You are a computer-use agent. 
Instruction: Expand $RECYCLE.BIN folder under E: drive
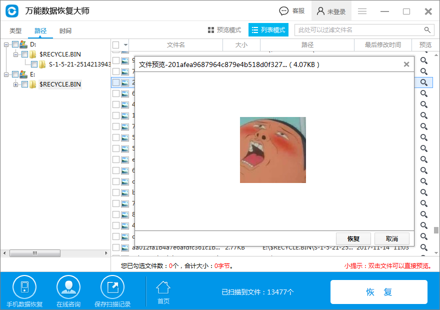[16, 84]
